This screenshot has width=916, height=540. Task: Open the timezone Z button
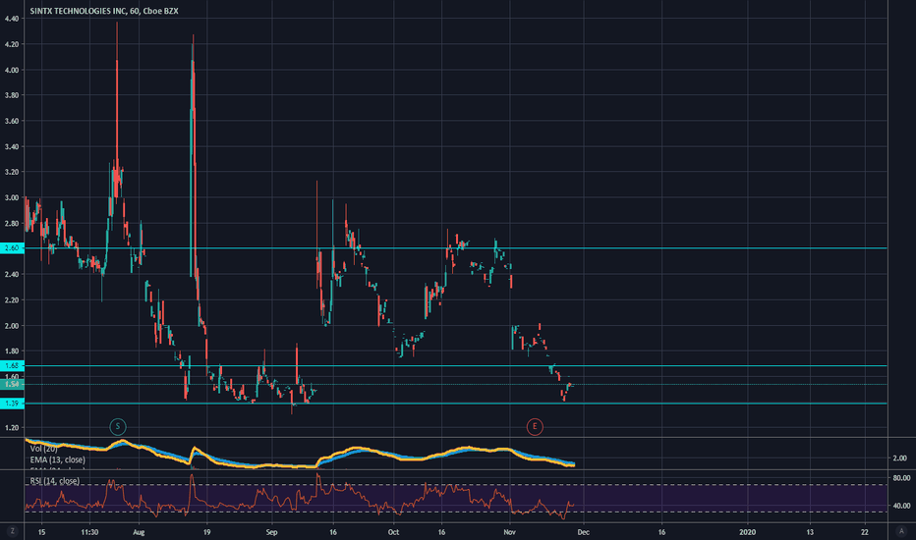click(x=12, y=531)
